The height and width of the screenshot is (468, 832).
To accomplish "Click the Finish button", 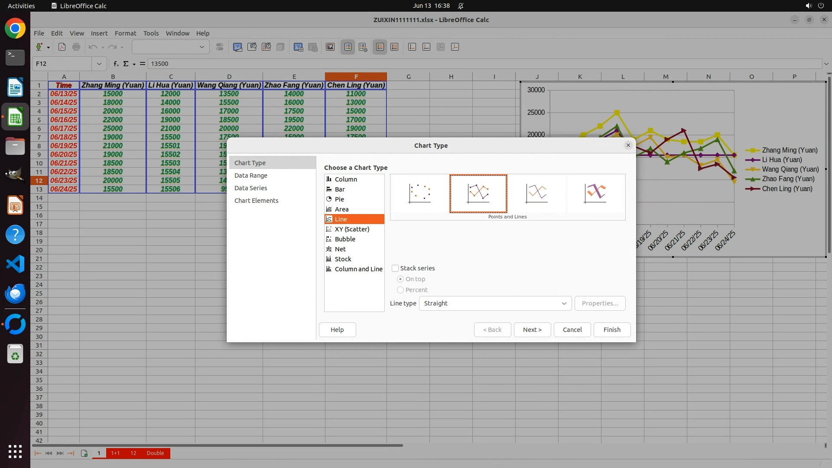I will pos(611,330).
